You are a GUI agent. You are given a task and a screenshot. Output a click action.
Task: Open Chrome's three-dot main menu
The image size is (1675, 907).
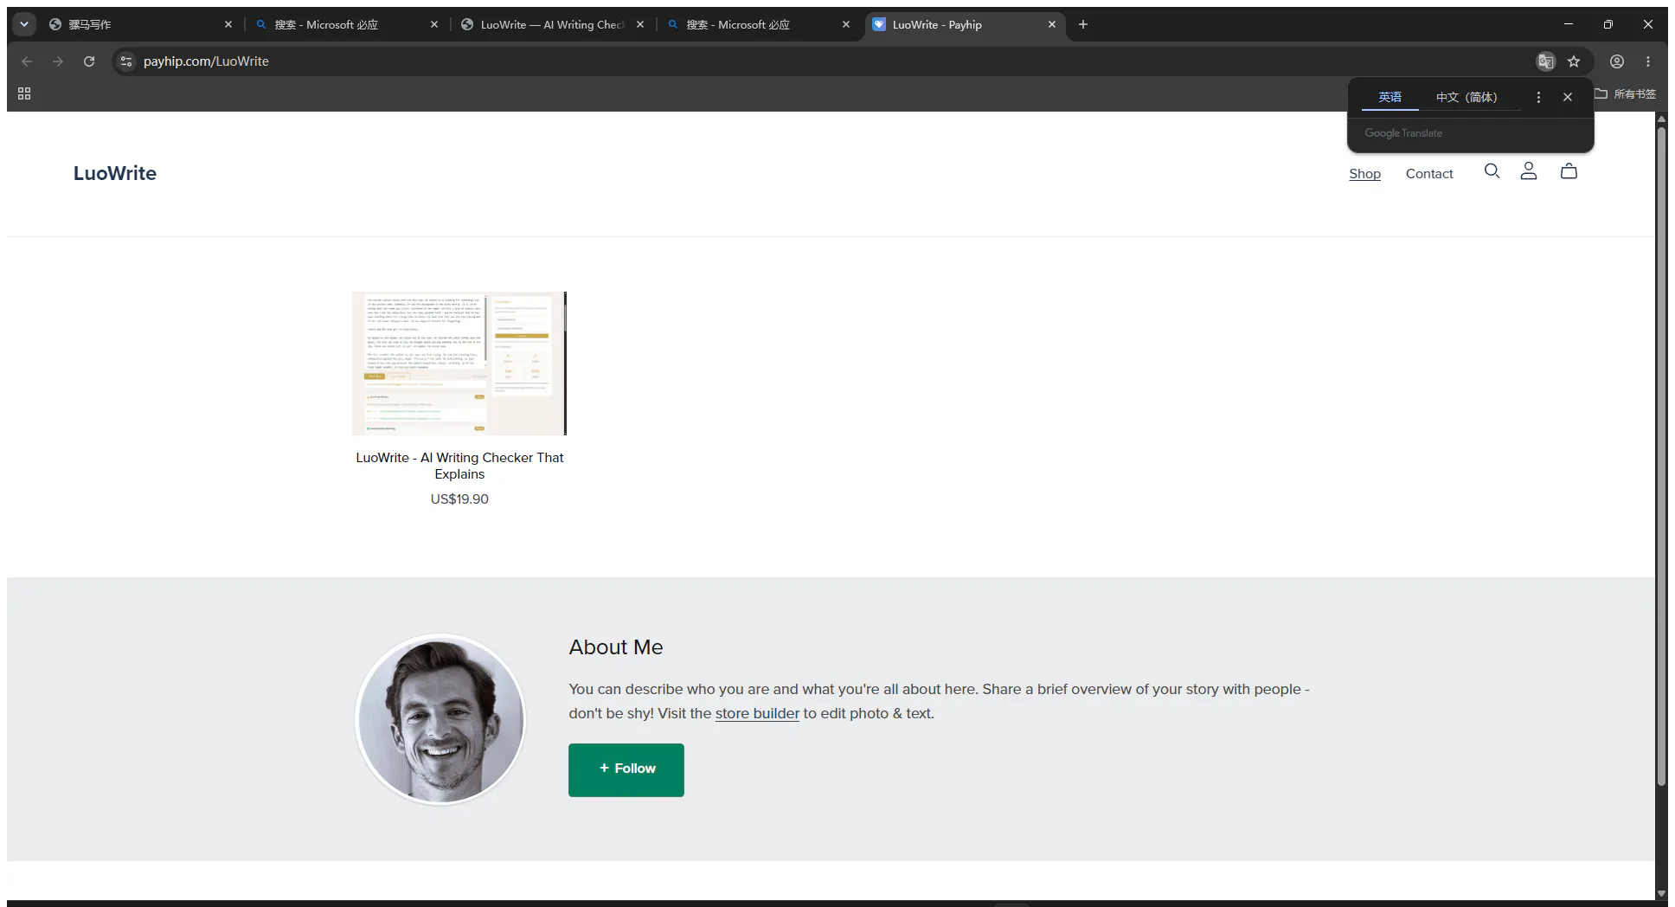pos(1648,61)
